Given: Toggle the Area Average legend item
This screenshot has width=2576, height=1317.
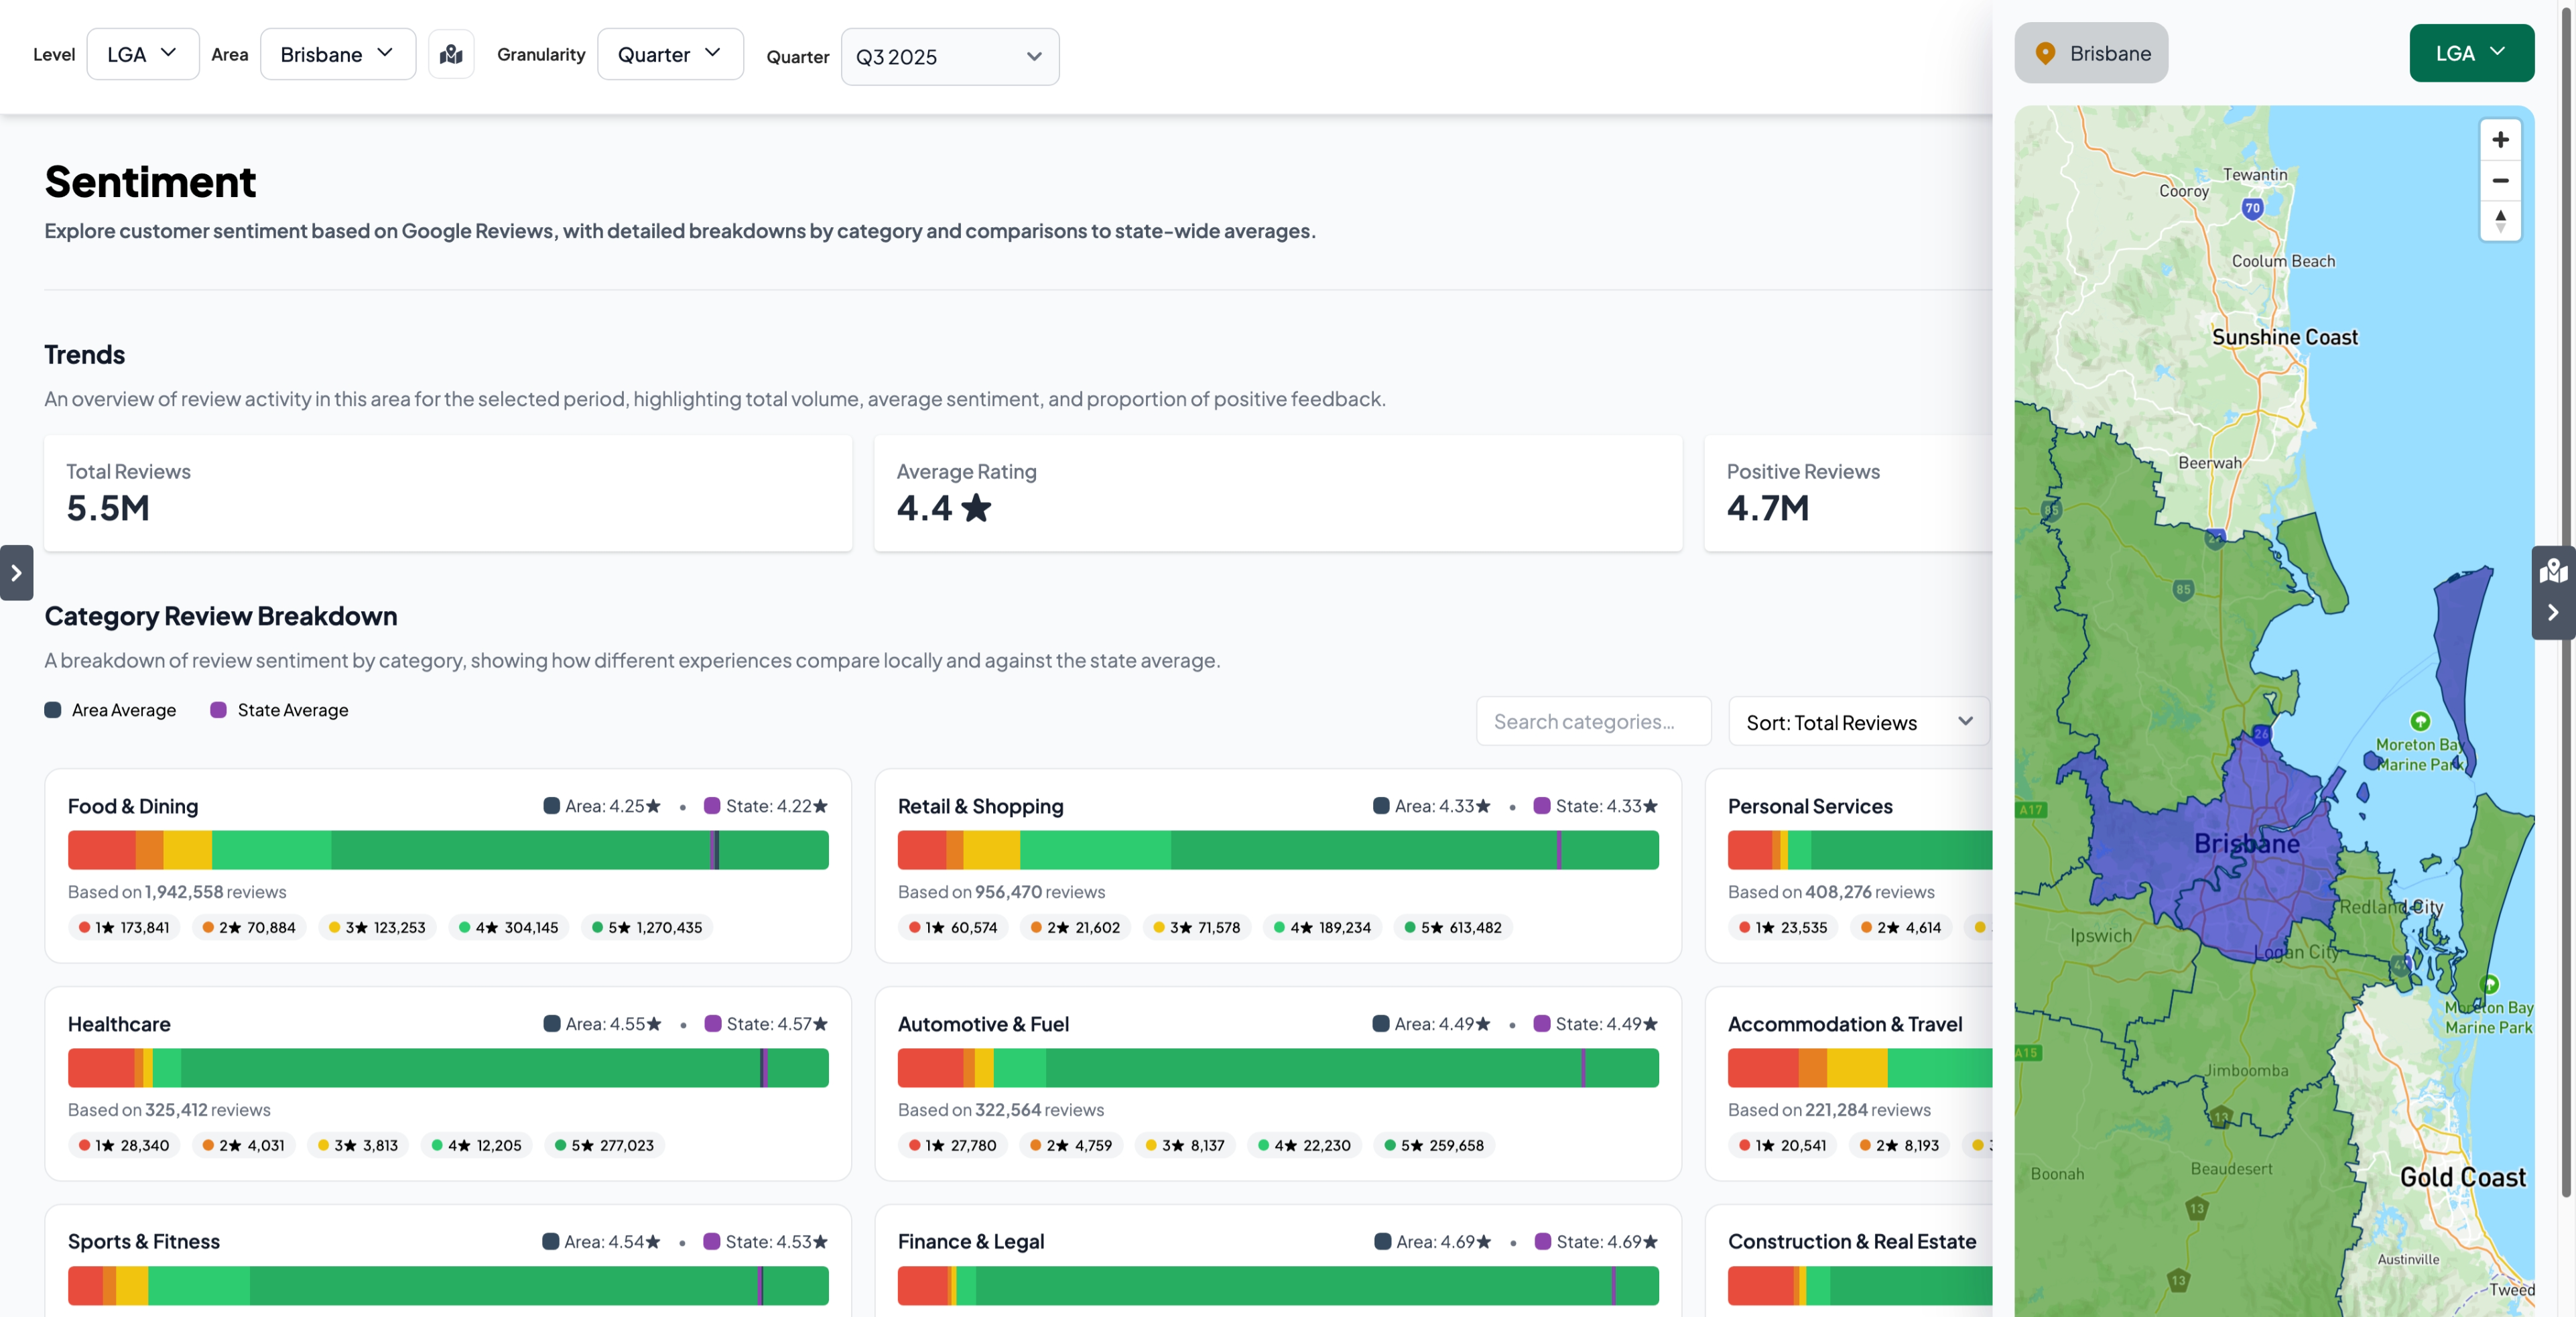Looking at the screenshot, I should click(x=110, y=710).
